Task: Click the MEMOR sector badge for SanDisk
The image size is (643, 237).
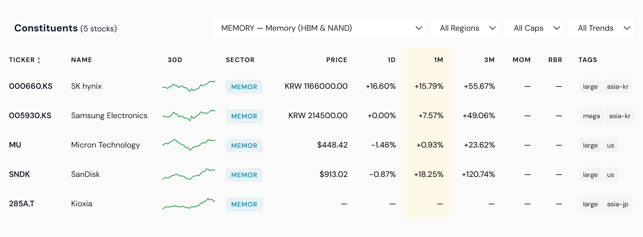Action: coord(244,175)
